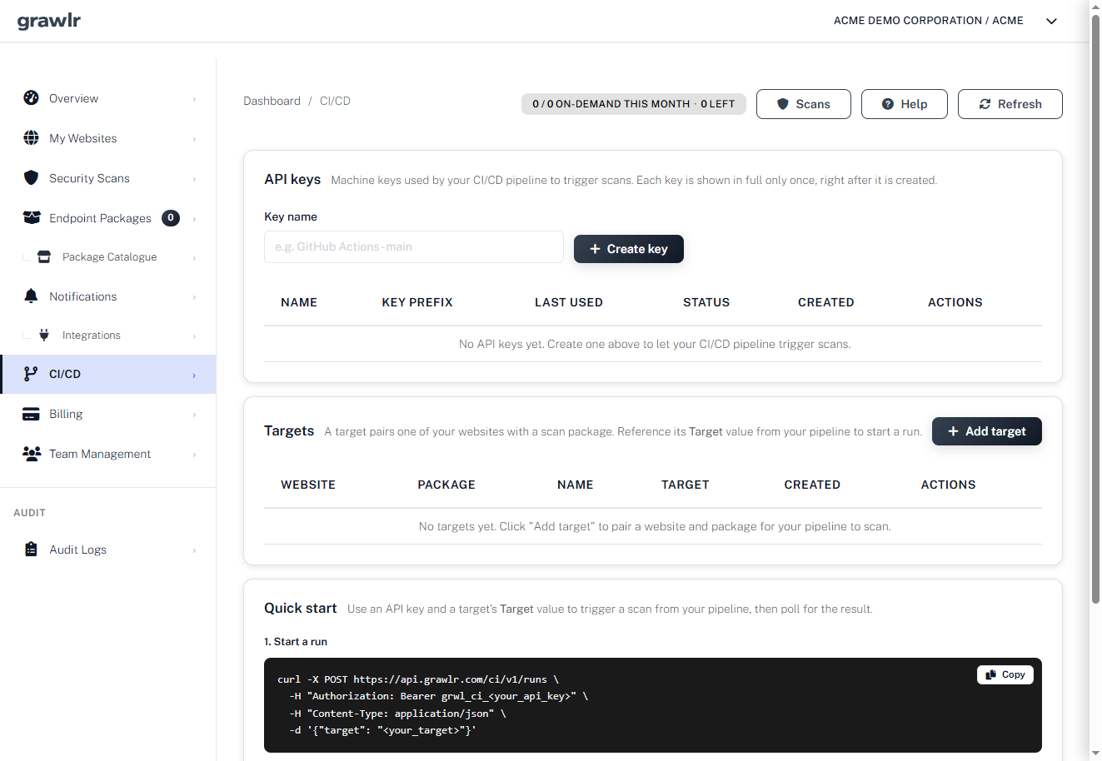Open Team Management in the sidebar
Image resolution: width=1102 pixels, height=761 pixels.
point(108,454)
